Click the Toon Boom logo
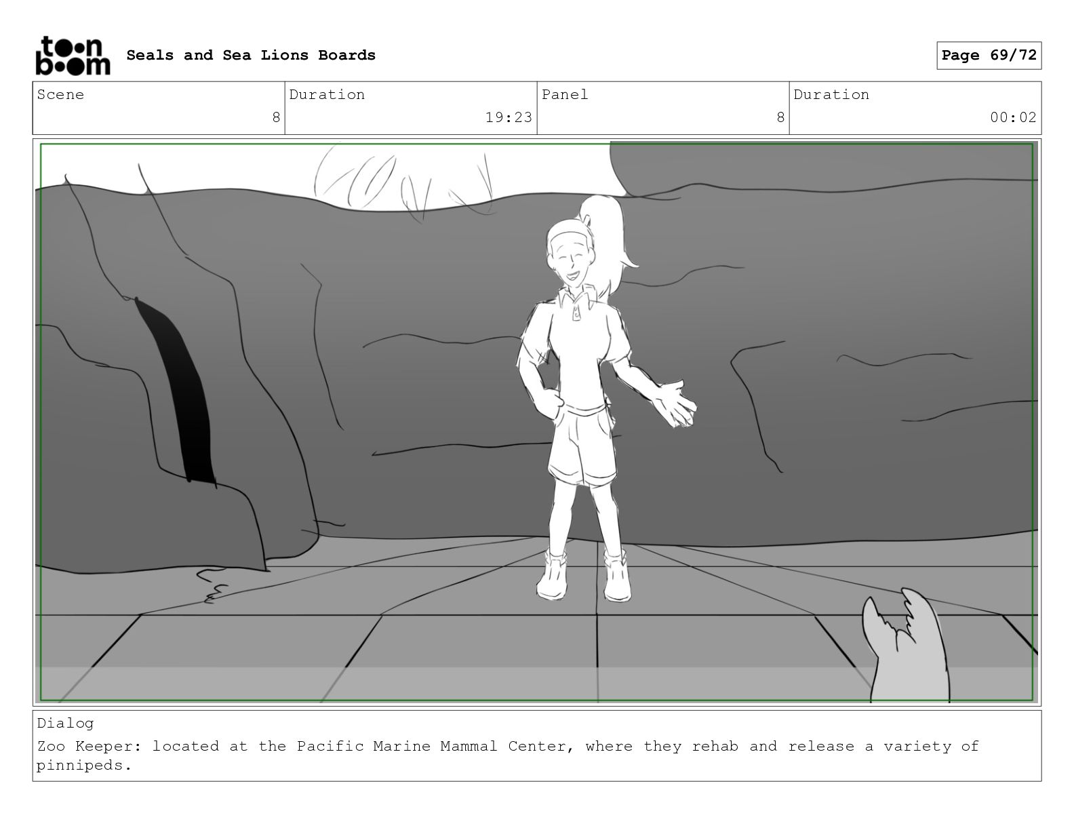 coord(72,56)
